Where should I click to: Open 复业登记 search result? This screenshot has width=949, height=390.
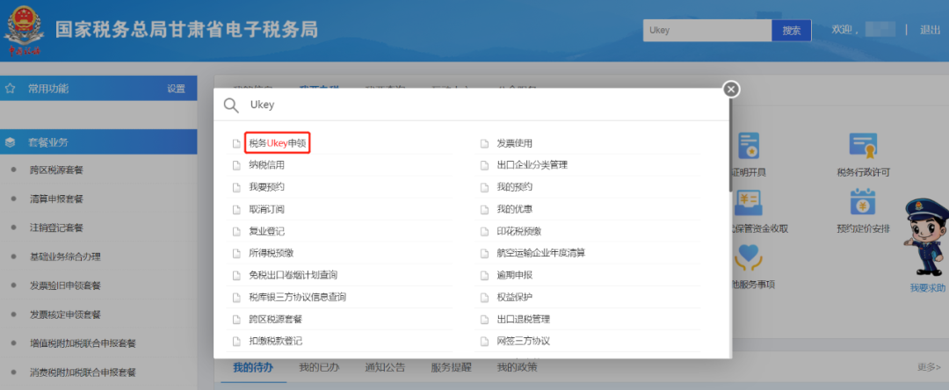coord(266,231)
